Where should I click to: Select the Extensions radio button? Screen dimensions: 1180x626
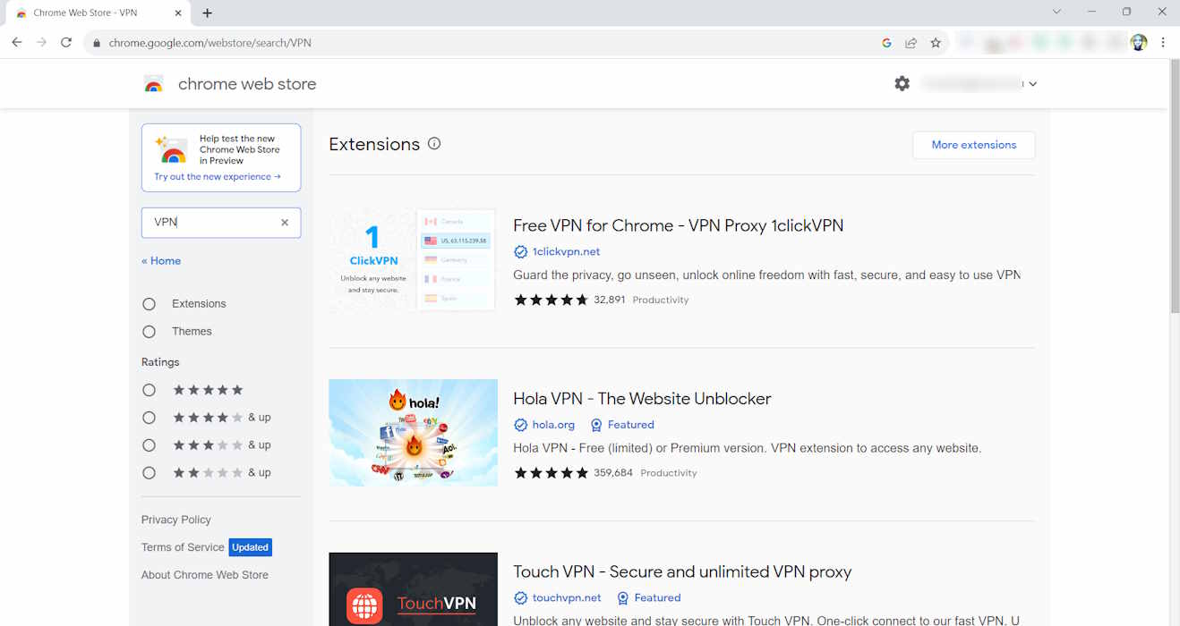click(x=150, y=304)
